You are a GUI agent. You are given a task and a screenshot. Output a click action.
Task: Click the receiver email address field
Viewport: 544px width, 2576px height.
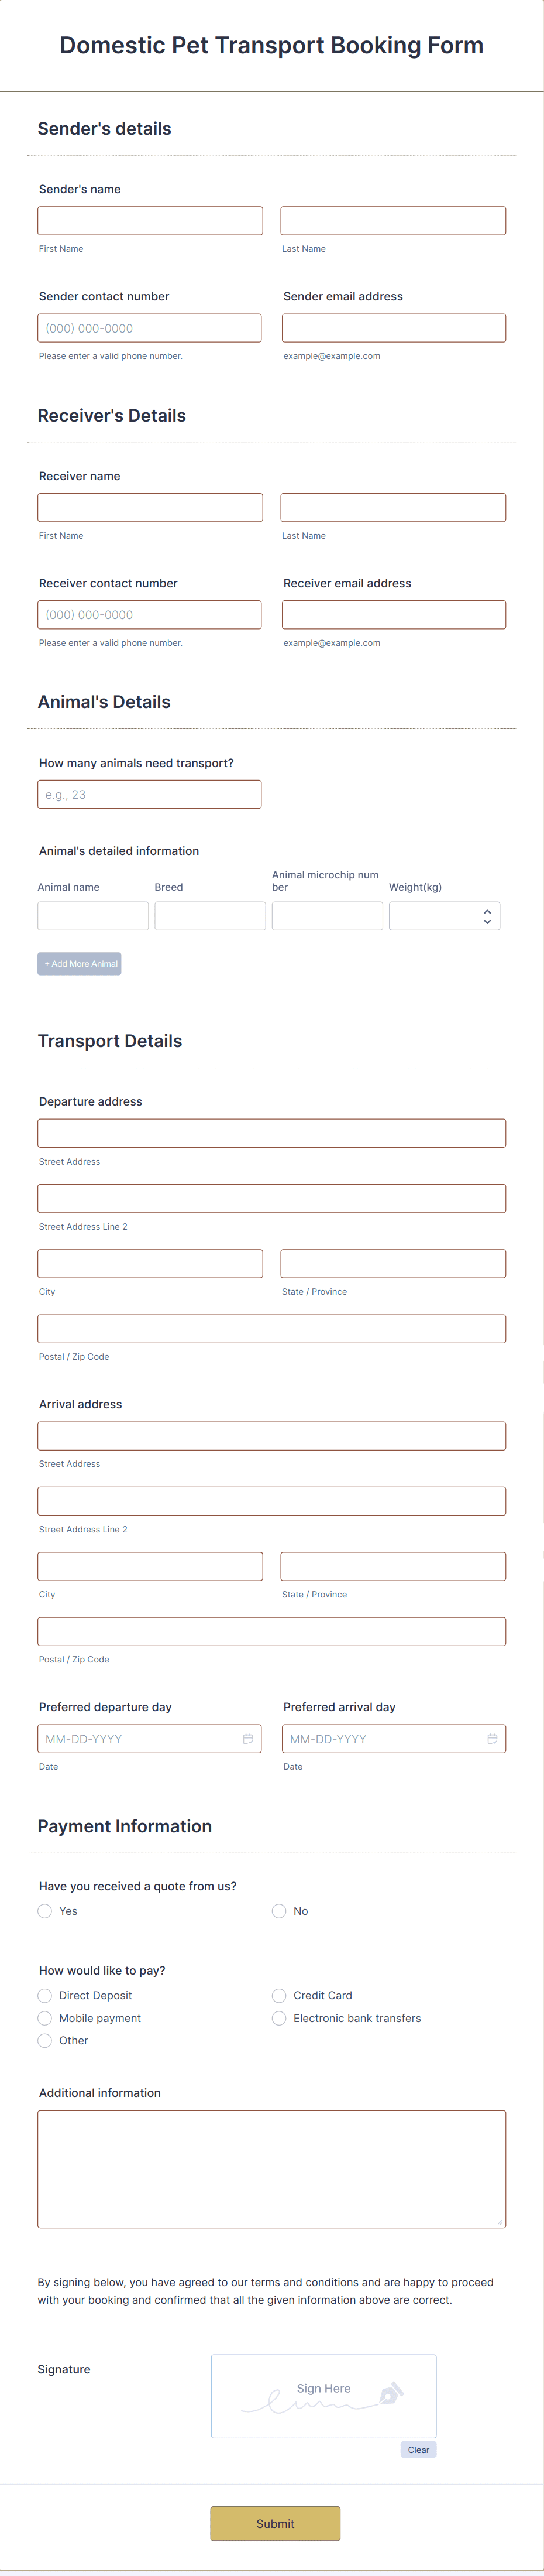(x=392, y=614)
